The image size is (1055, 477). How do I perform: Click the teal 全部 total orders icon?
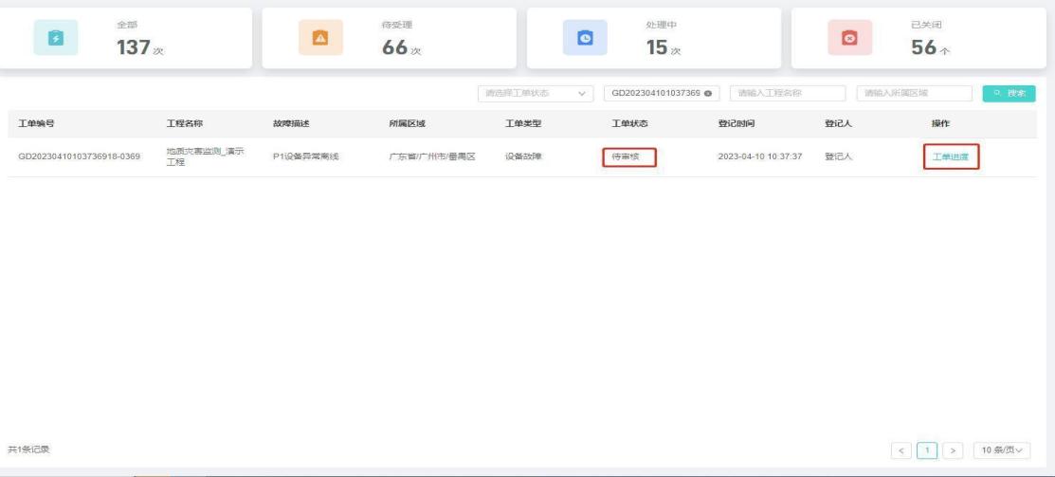click(x=52, y=37)
